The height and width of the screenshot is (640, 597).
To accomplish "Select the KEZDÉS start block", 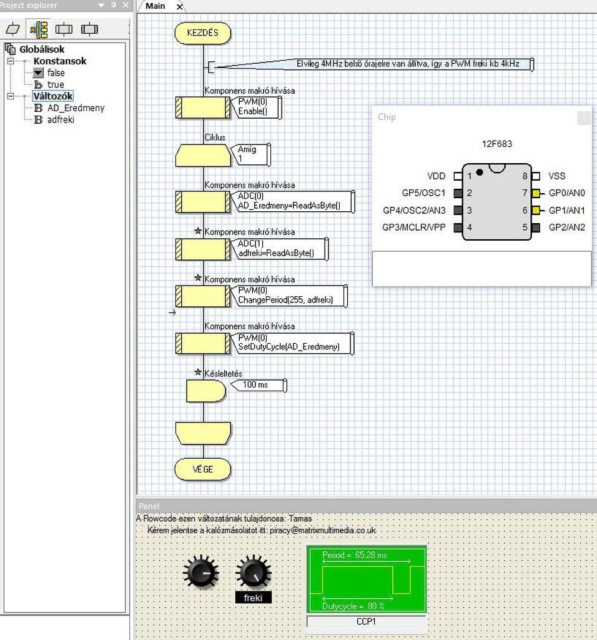I will 203,33.
